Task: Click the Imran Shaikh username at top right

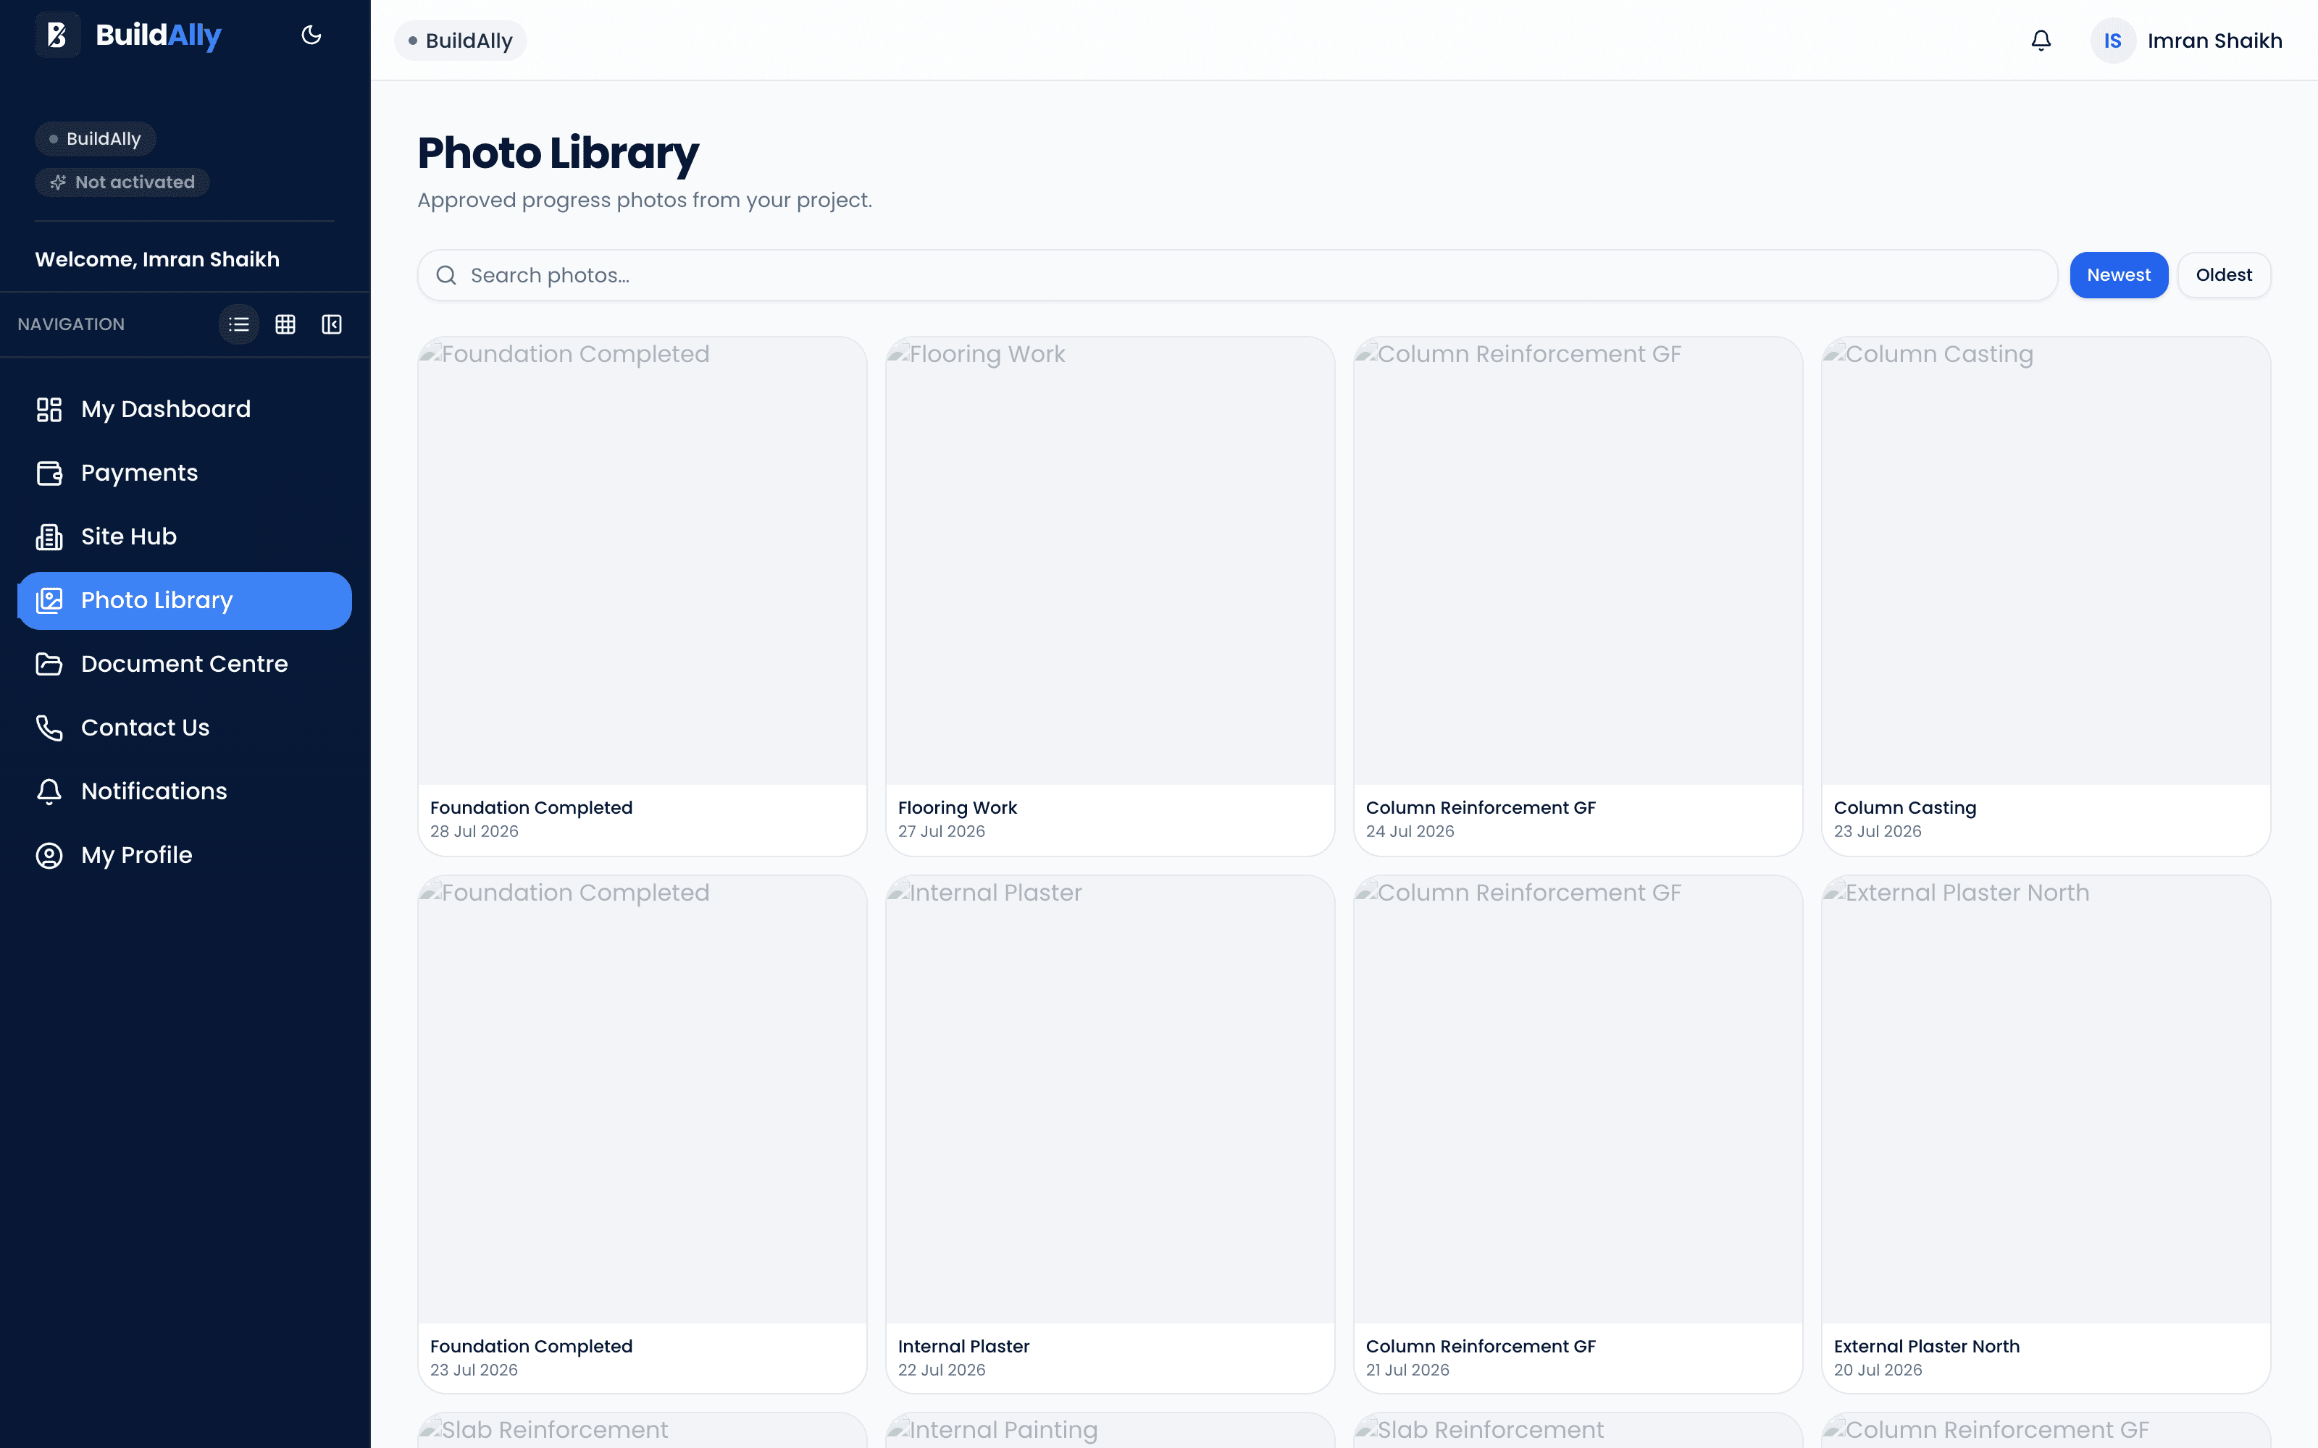Action: (2214, 41)
